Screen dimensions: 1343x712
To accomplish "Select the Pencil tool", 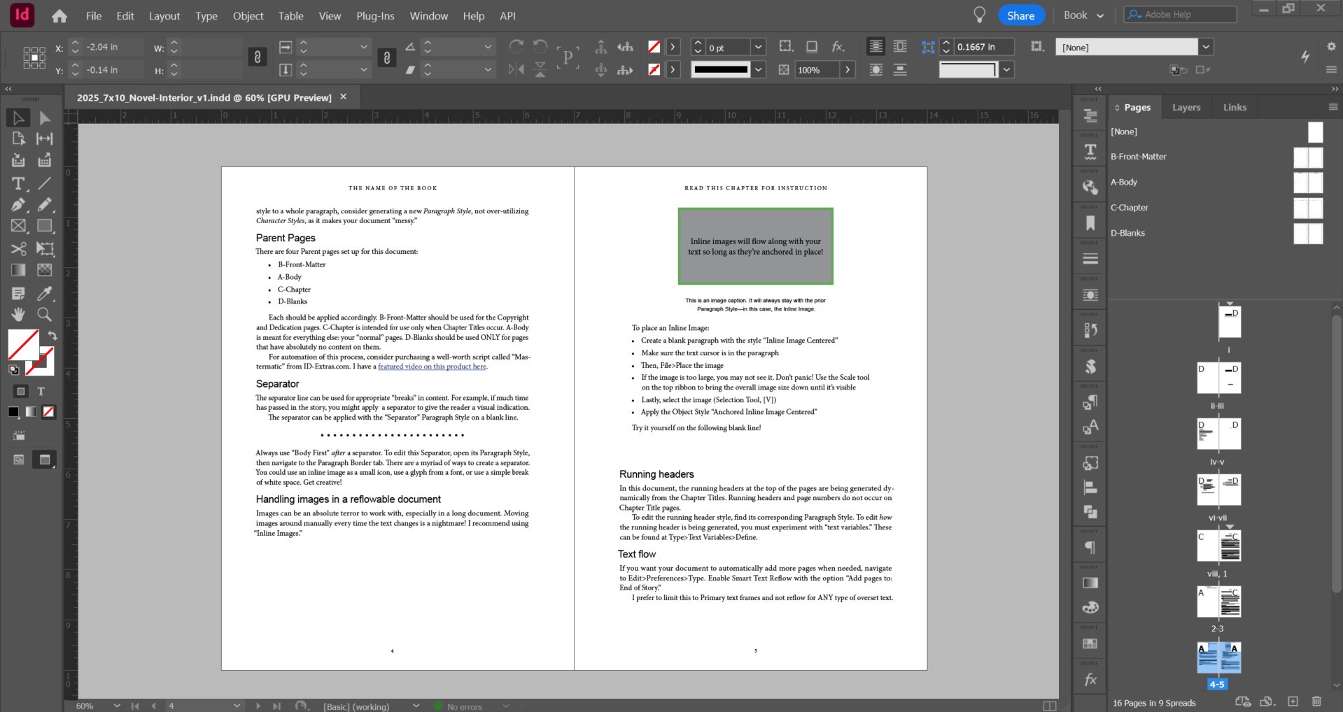I will [x=45, y=205].
